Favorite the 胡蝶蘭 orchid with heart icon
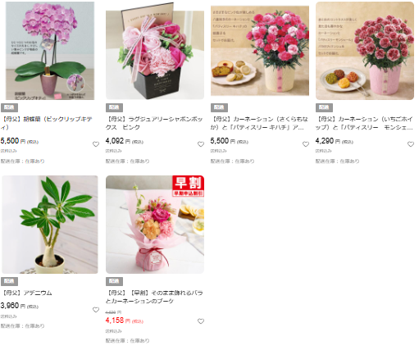 point(96,144)
